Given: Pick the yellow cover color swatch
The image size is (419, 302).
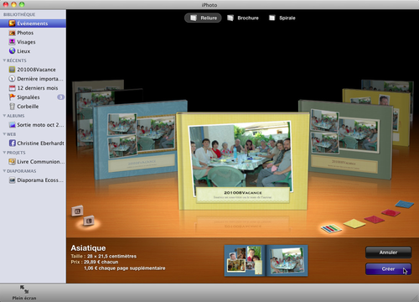Looking at the screenshot, I should coord(354,223).
